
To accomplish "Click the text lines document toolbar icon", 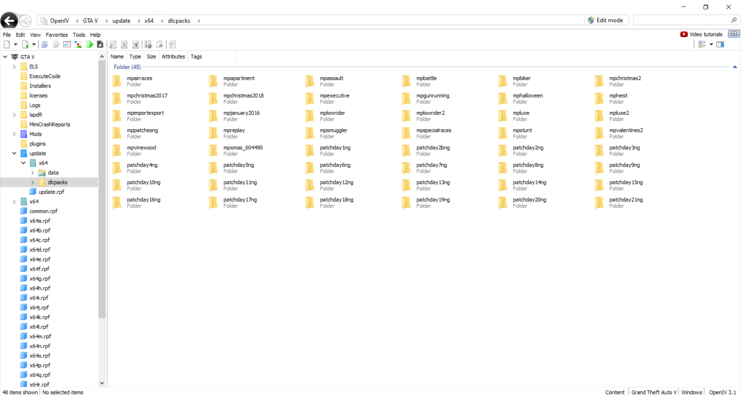I will [124, 45].
